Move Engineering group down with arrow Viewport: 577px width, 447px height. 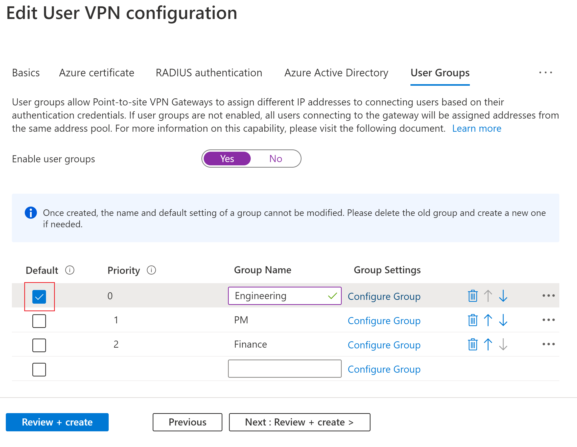(503, 296)
